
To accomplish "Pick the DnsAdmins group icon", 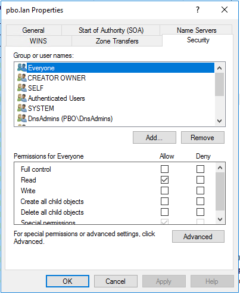I will coord(22,118).
